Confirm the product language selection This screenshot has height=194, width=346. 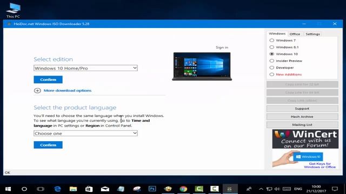(48, 145)
